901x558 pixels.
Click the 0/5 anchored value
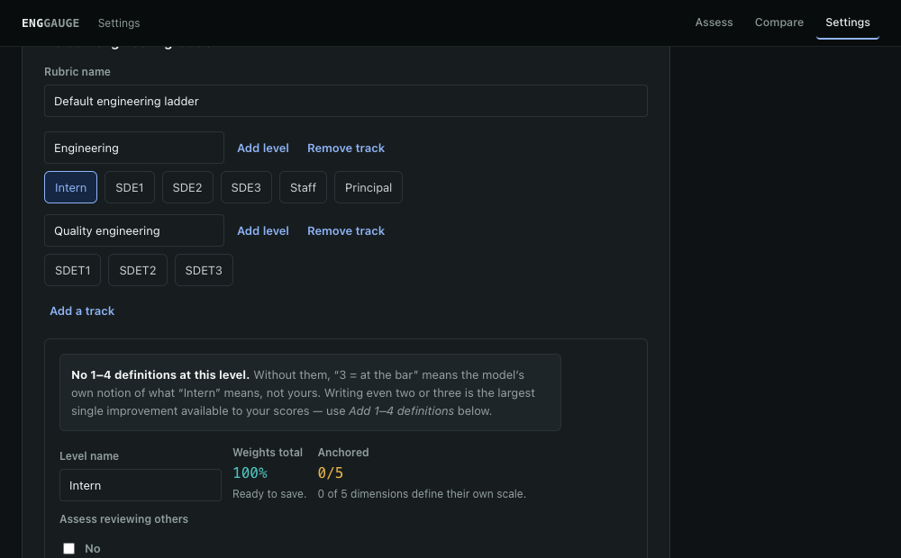(331, 472)
